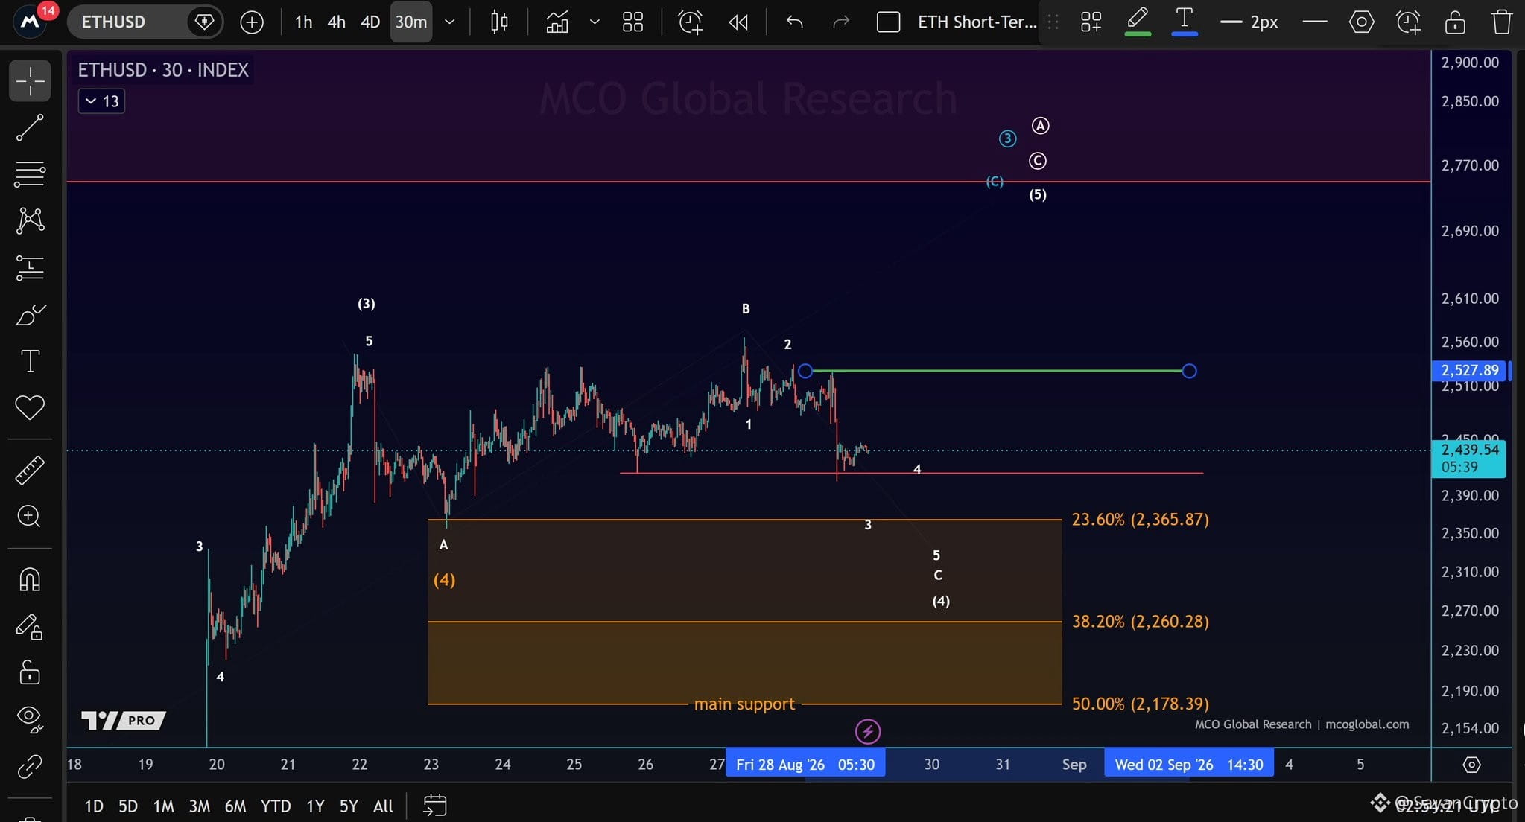1525x822 pixels.
Task: Create a new price alert
Action: (691, 22)
